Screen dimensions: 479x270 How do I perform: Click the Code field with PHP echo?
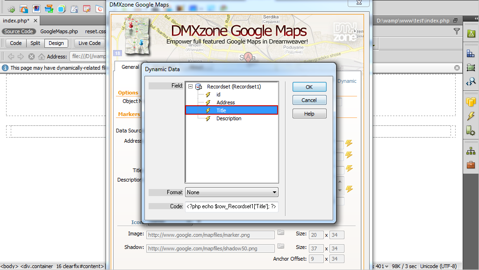(232, 206)
